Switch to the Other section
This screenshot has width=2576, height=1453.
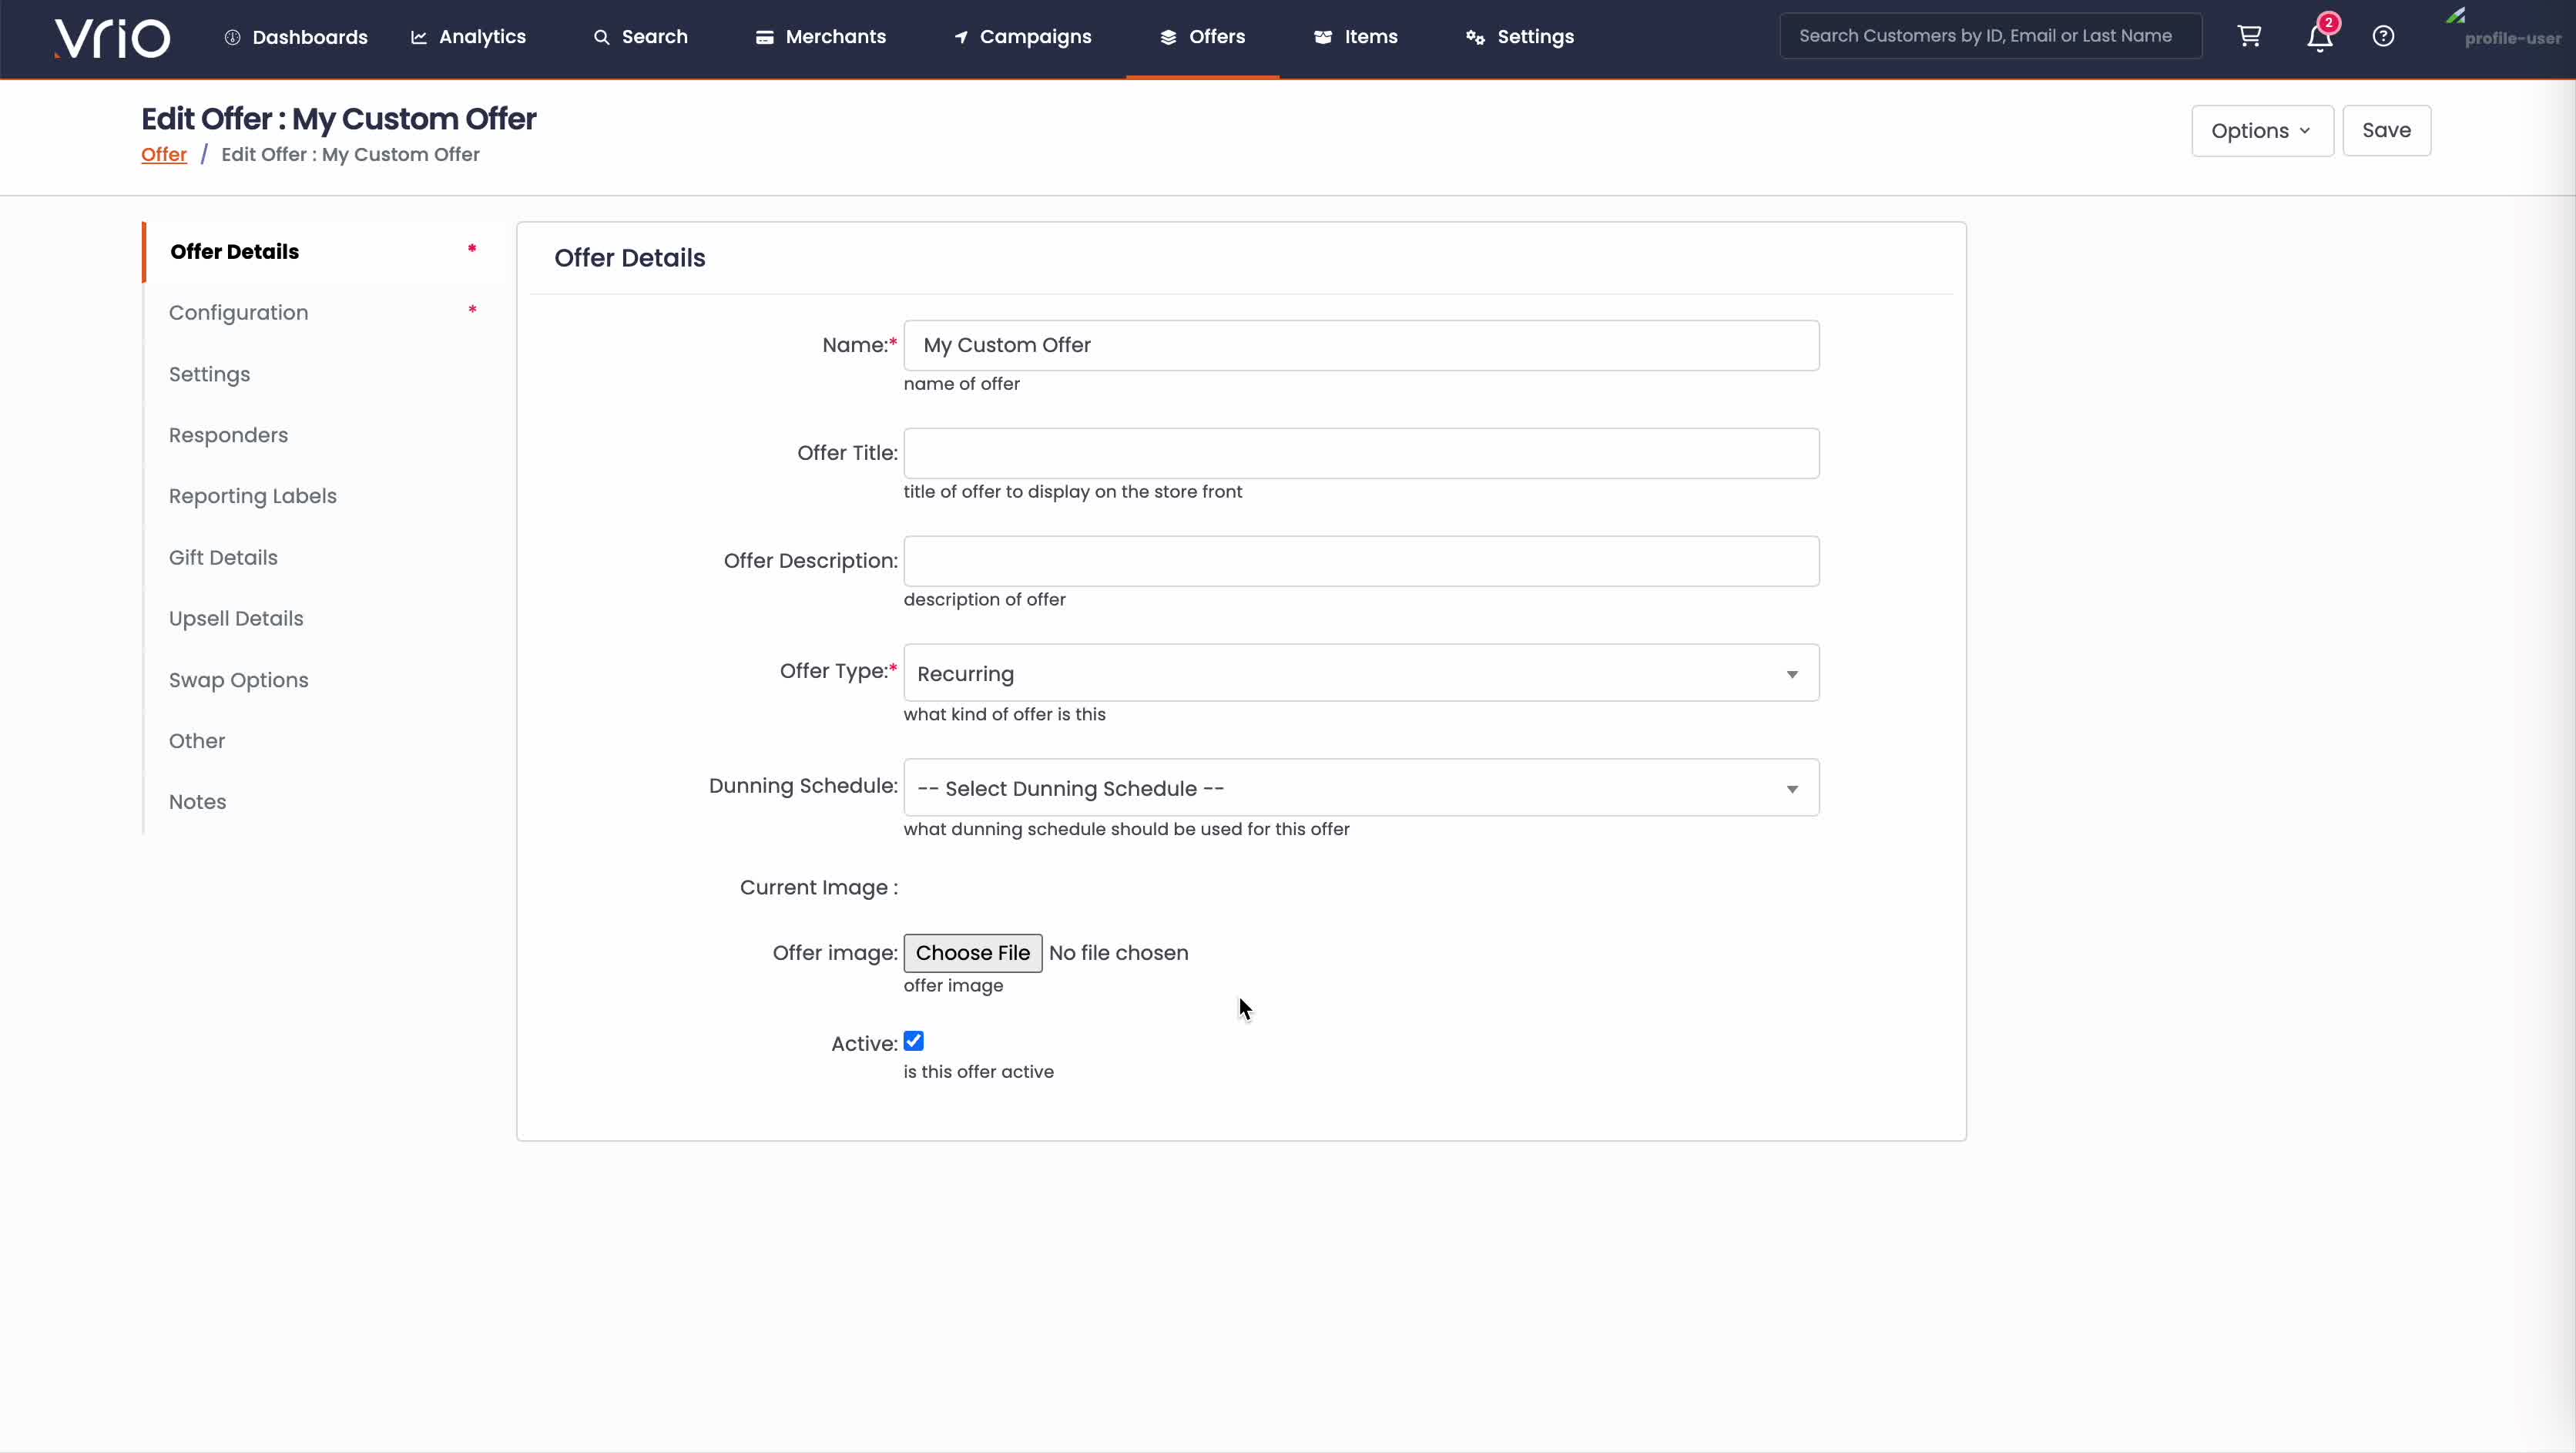[322, 741]
